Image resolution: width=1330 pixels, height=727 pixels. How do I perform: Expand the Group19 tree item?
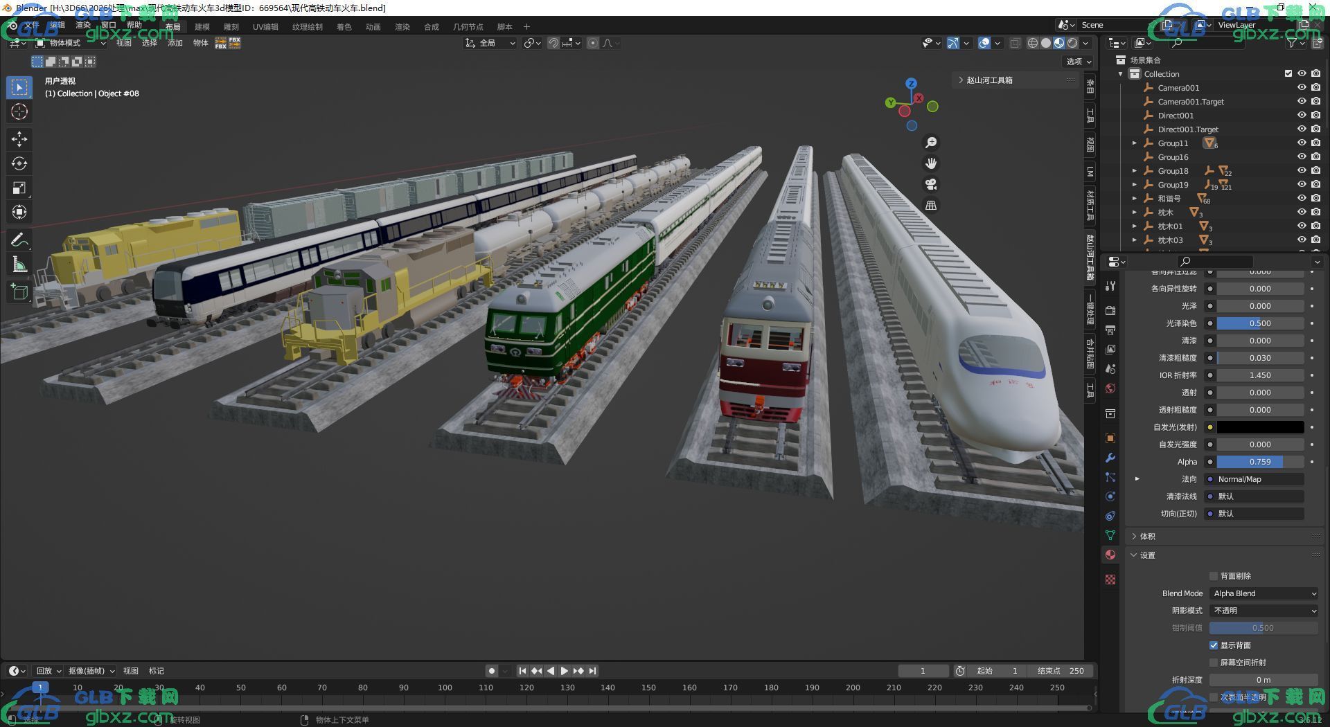1135,185
